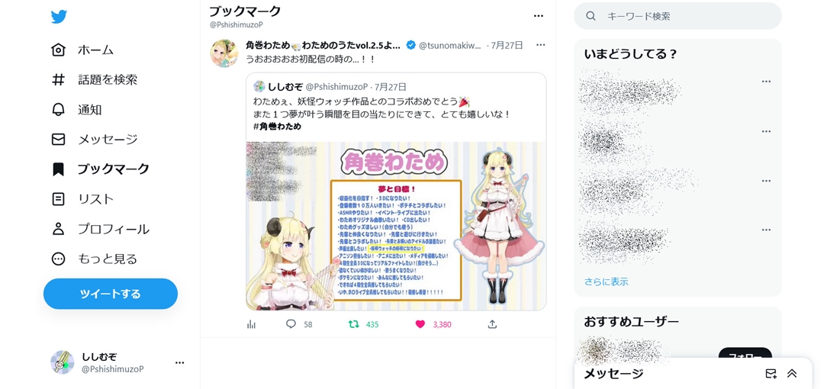Open the tweet's three-dot more menu

coord(541,45)
